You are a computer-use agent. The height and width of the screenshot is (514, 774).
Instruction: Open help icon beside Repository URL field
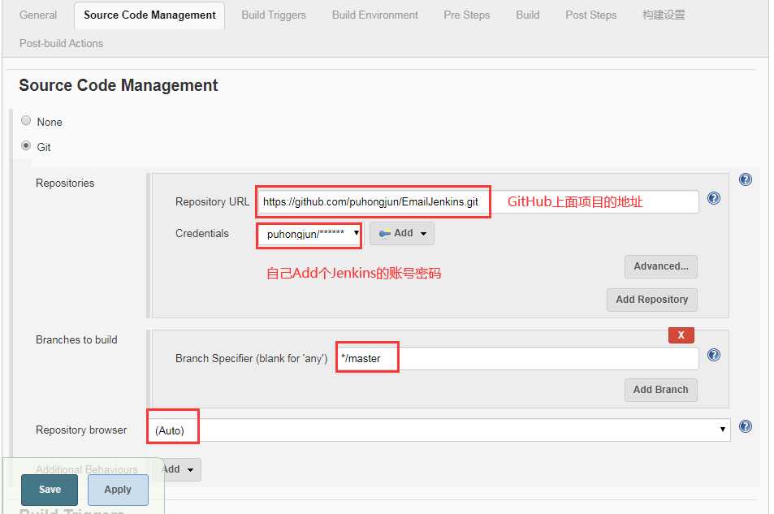[x=713, y=198]
